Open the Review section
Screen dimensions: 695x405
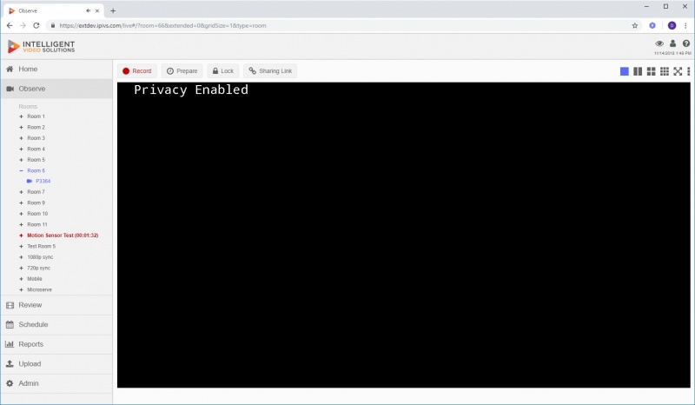tap(56, 305)
